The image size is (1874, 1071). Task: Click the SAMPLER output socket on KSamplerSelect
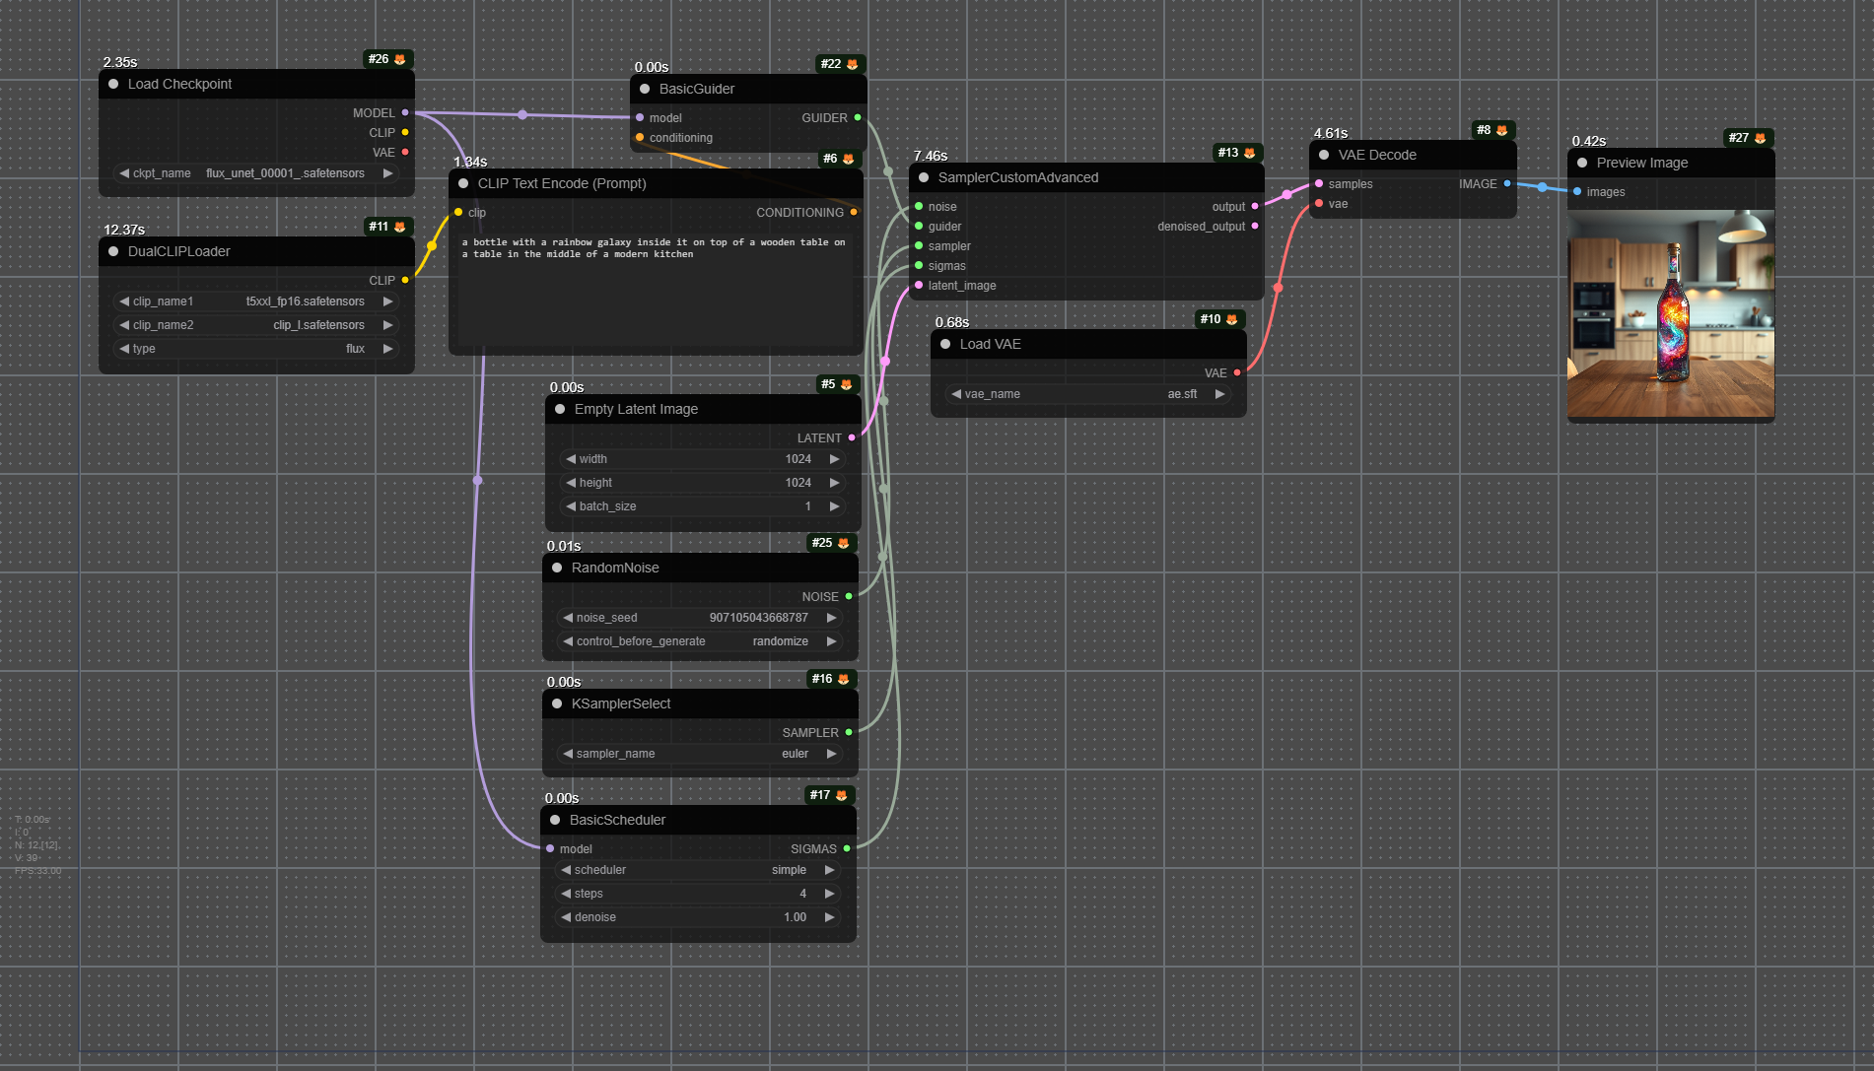(849, 733)
